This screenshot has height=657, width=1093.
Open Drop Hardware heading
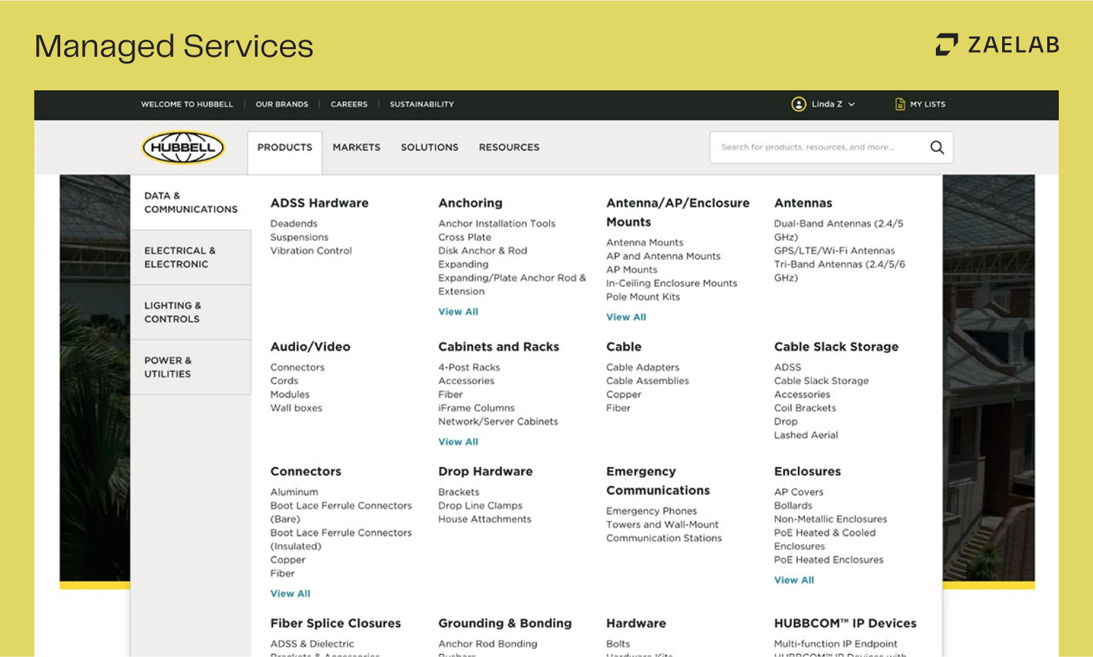[x=486, y=471]
